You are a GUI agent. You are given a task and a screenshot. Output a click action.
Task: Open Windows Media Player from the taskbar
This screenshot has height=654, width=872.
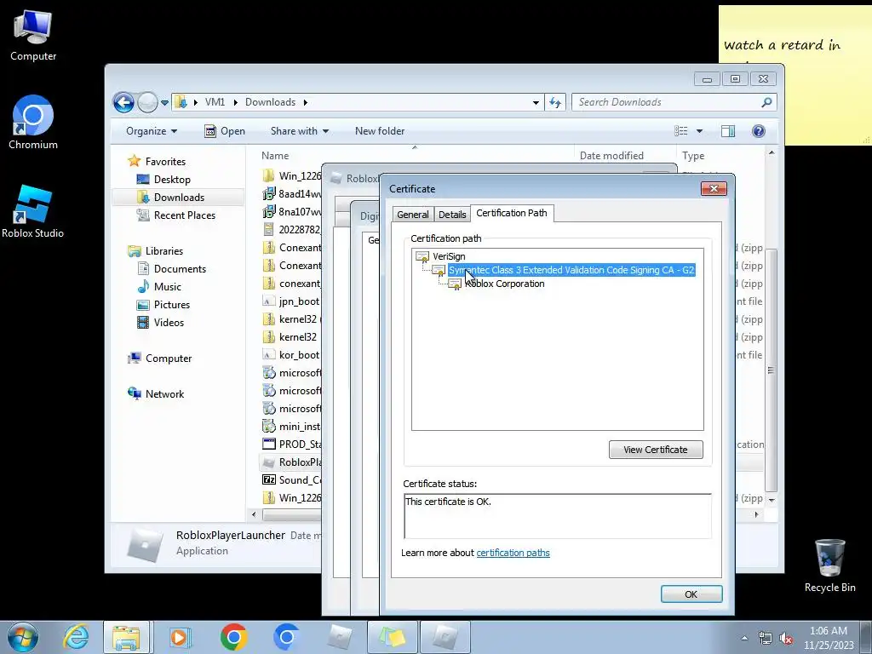[179, 637]
